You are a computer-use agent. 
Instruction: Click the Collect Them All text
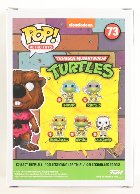[30, 165]
